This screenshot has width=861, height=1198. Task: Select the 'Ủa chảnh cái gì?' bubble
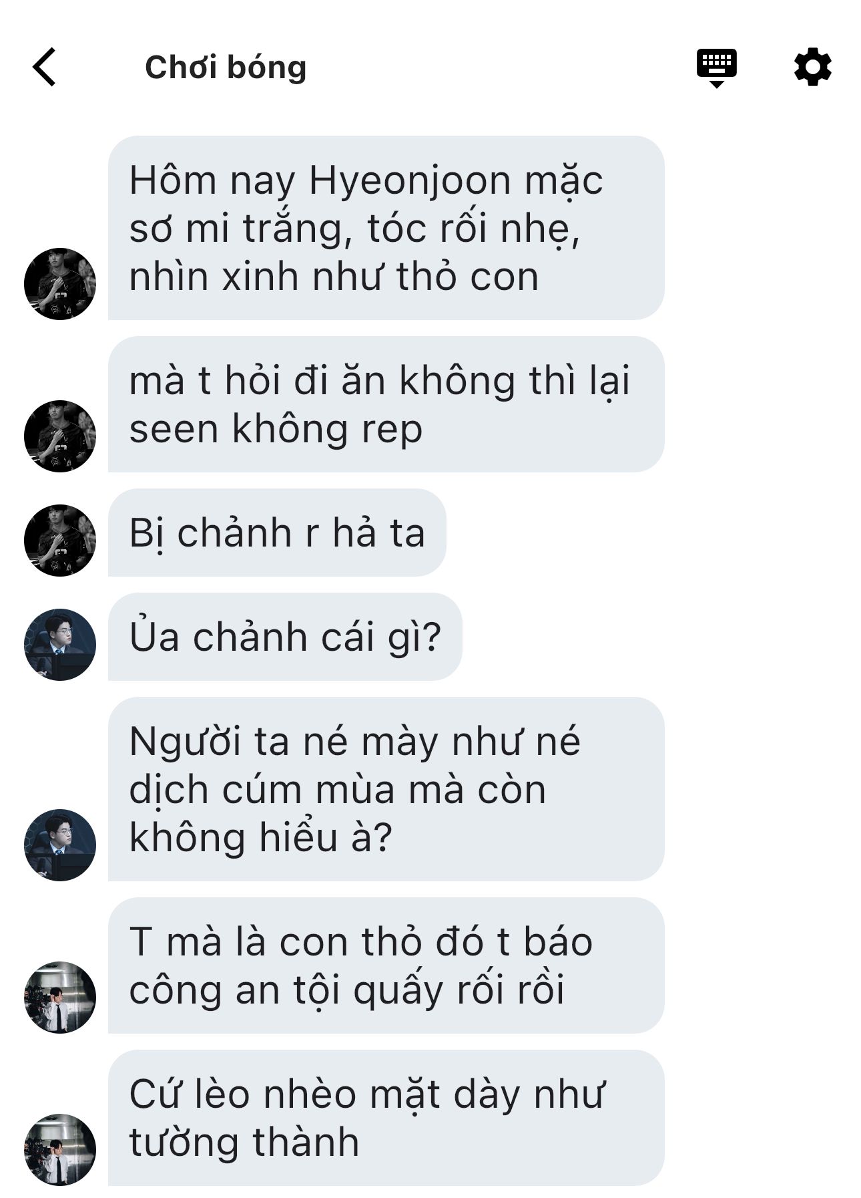pos(285,637)
